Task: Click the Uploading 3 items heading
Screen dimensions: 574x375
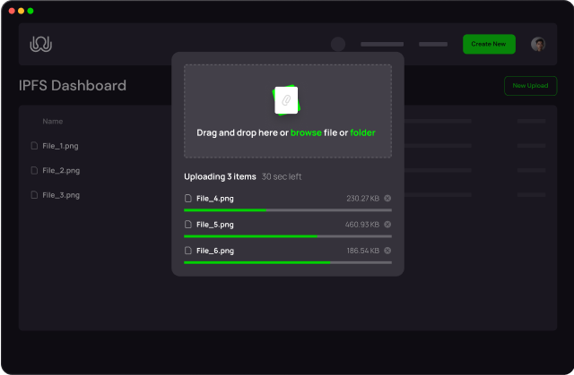Action: [x=220, y=176]
